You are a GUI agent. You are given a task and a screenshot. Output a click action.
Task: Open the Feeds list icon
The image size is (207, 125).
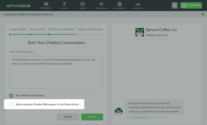82,4
